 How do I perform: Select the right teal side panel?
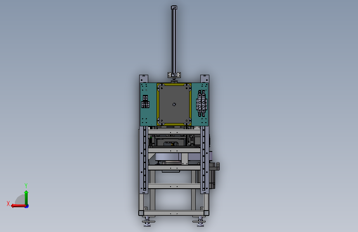(200, 104)
